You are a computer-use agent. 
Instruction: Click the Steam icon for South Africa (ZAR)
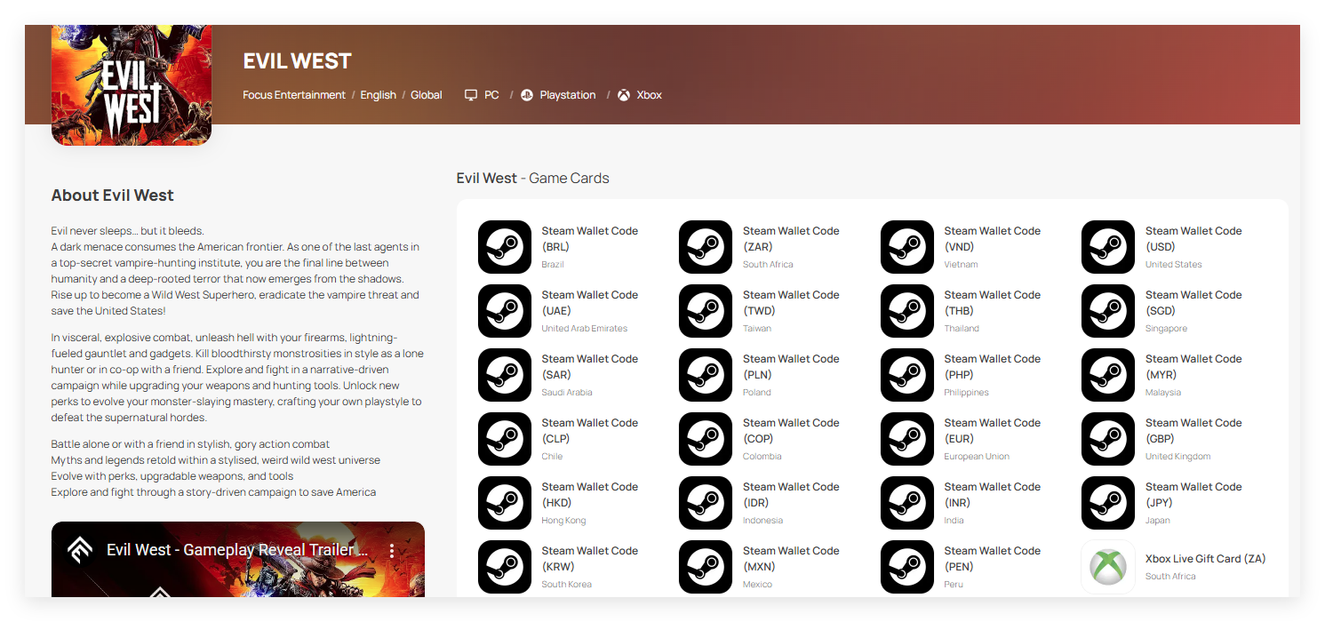[x=706, y=247]
